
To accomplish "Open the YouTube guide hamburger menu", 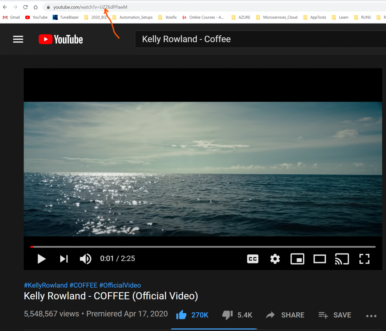I will [x=18, y=39].
